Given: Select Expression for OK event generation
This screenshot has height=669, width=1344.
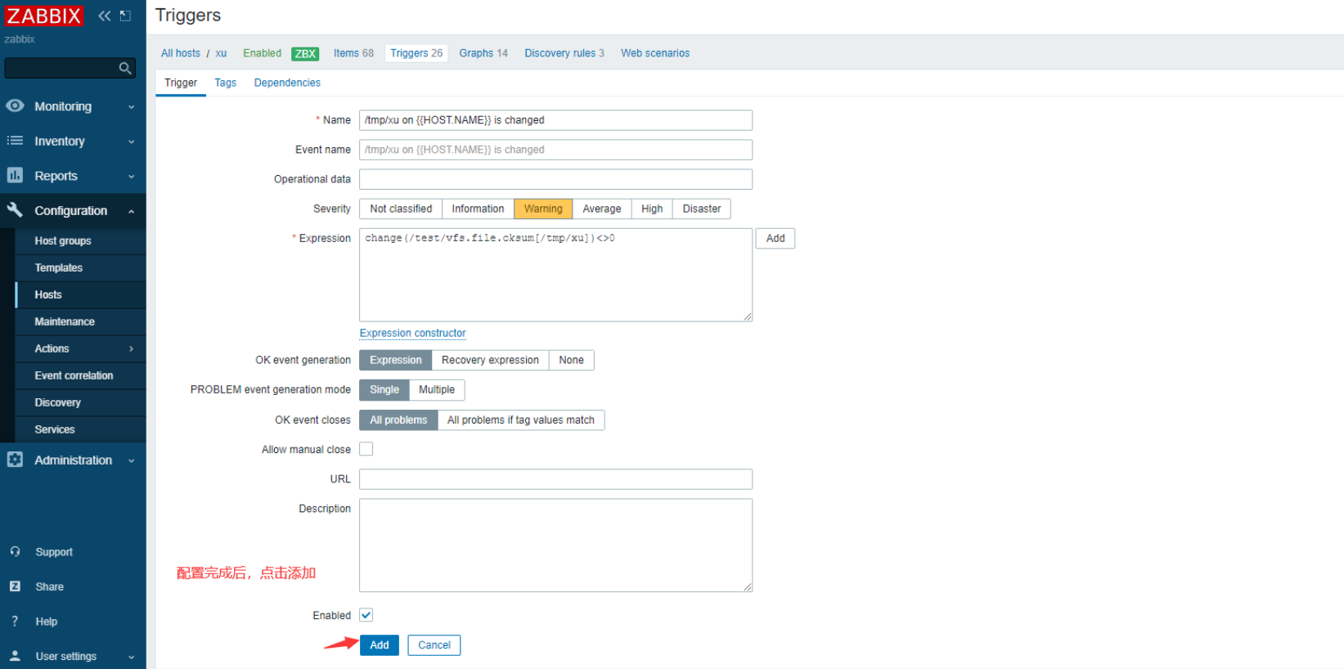Looking at the screenshot, I should pos(396,360).
